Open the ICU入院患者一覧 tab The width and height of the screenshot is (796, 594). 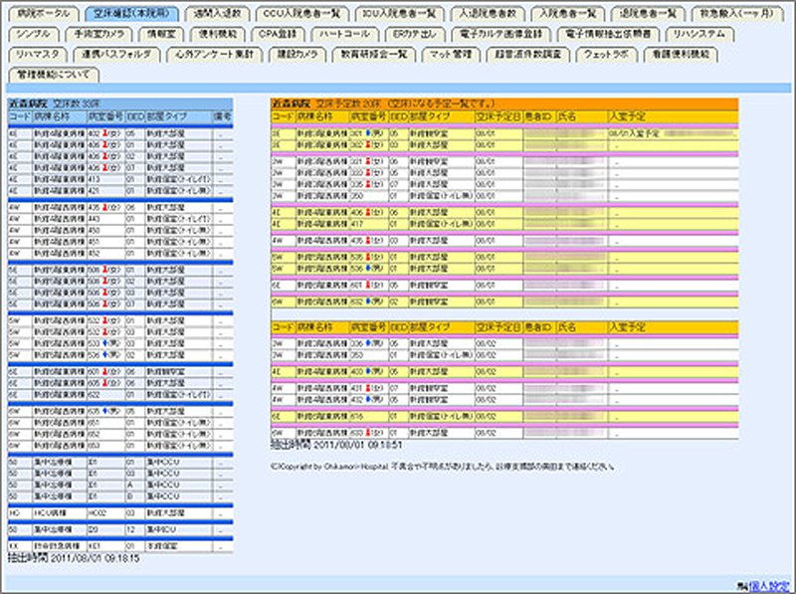[x=399, y=14]
